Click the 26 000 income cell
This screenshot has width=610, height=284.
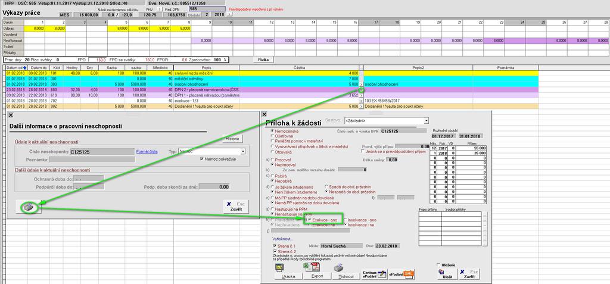[x=472, y=153]
